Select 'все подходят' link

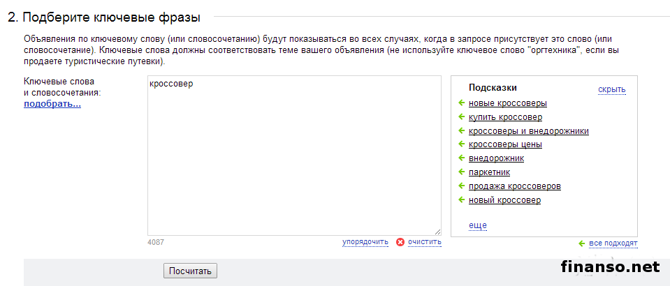[613, 243]
